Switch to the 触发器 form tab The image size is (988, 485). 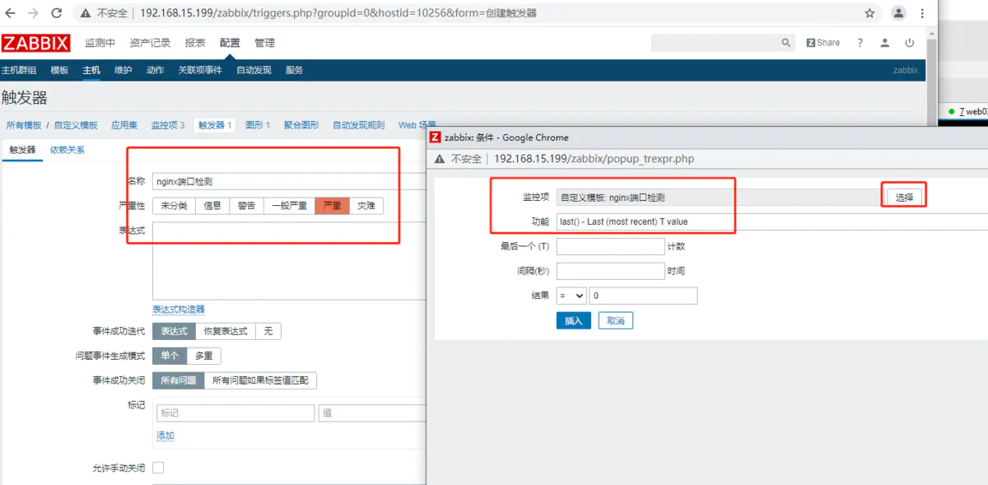pyautogui.click(x=22, y=150)
